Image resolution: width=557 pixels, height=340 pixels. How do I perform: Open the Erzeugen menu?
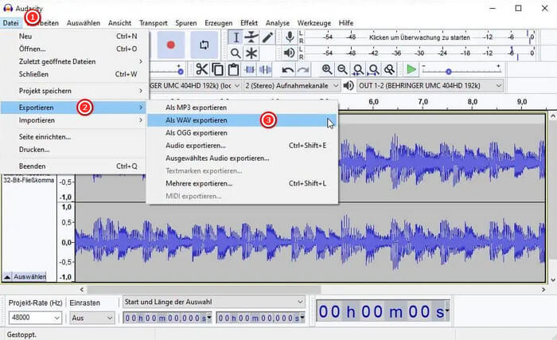(219, 23)
